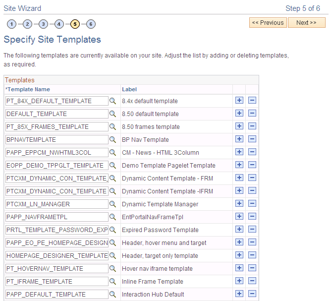Delete the 8.4x default template row
Viewport: 335px width, 301px height.
(252, 100)
